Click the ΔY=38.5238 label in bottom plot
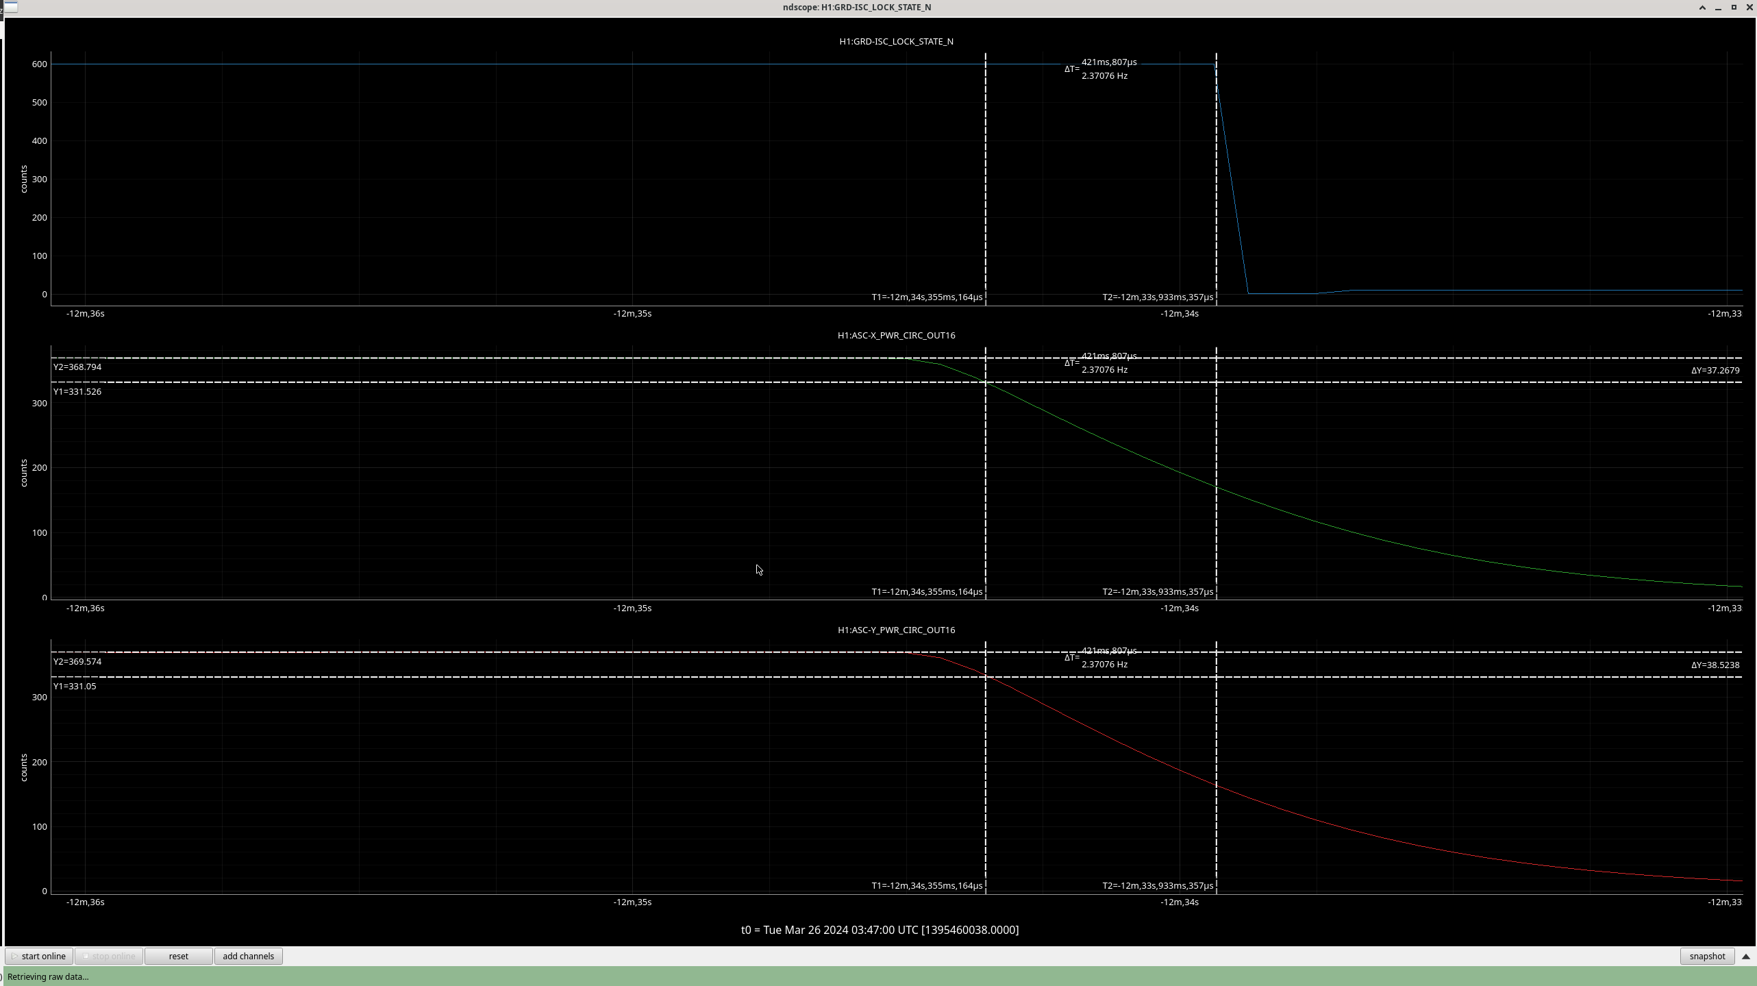The height and width of the screenshot is (986, 1757). click(x=1715, y=665)
